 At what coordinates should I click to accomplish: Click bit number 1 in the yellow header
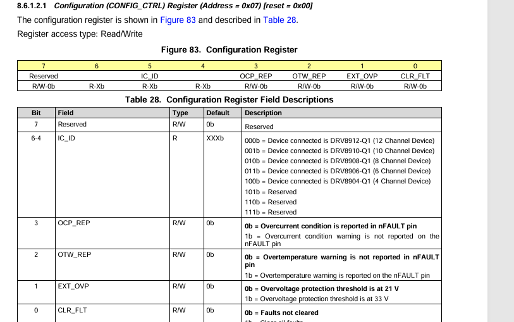point(362,66)
